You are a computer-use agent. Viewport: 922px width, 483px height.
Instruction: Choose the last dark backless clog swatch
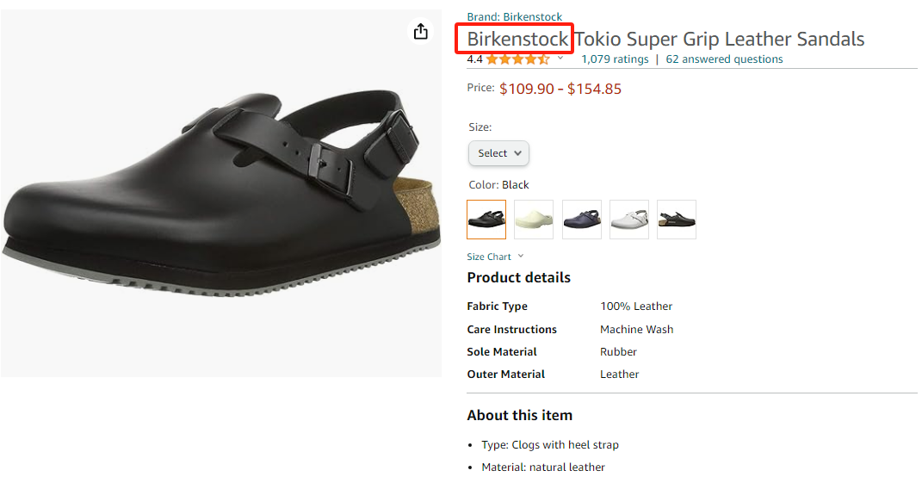[x=676, y=220]
